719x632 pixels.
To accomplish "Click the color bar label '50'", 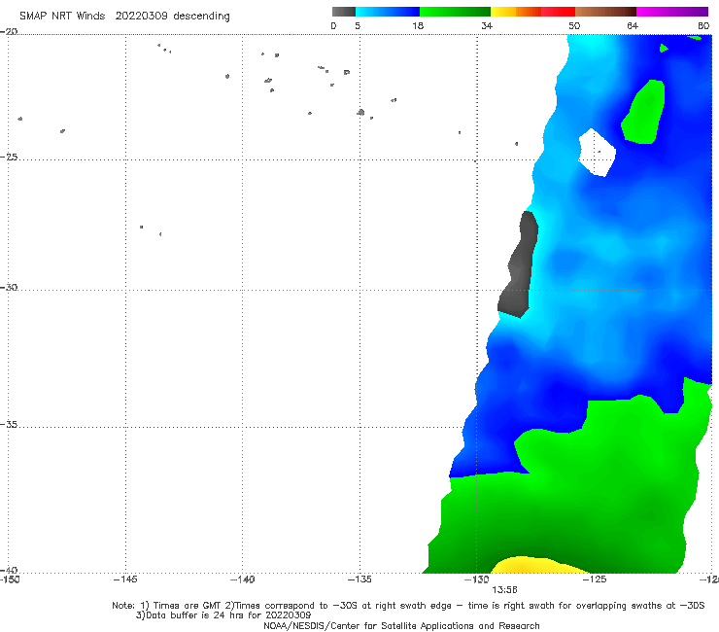I will 574,25.
